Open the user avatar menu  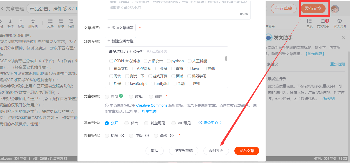pyautogui.click(x=335, y=9)
